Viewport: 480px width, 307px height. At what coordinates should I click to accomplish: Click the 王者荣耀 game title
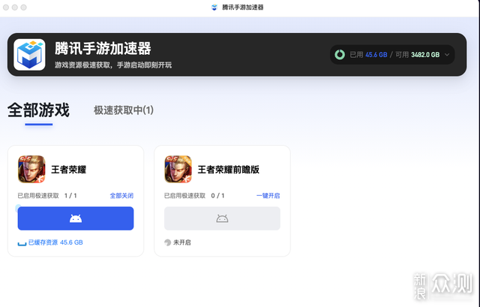point(68,170)
